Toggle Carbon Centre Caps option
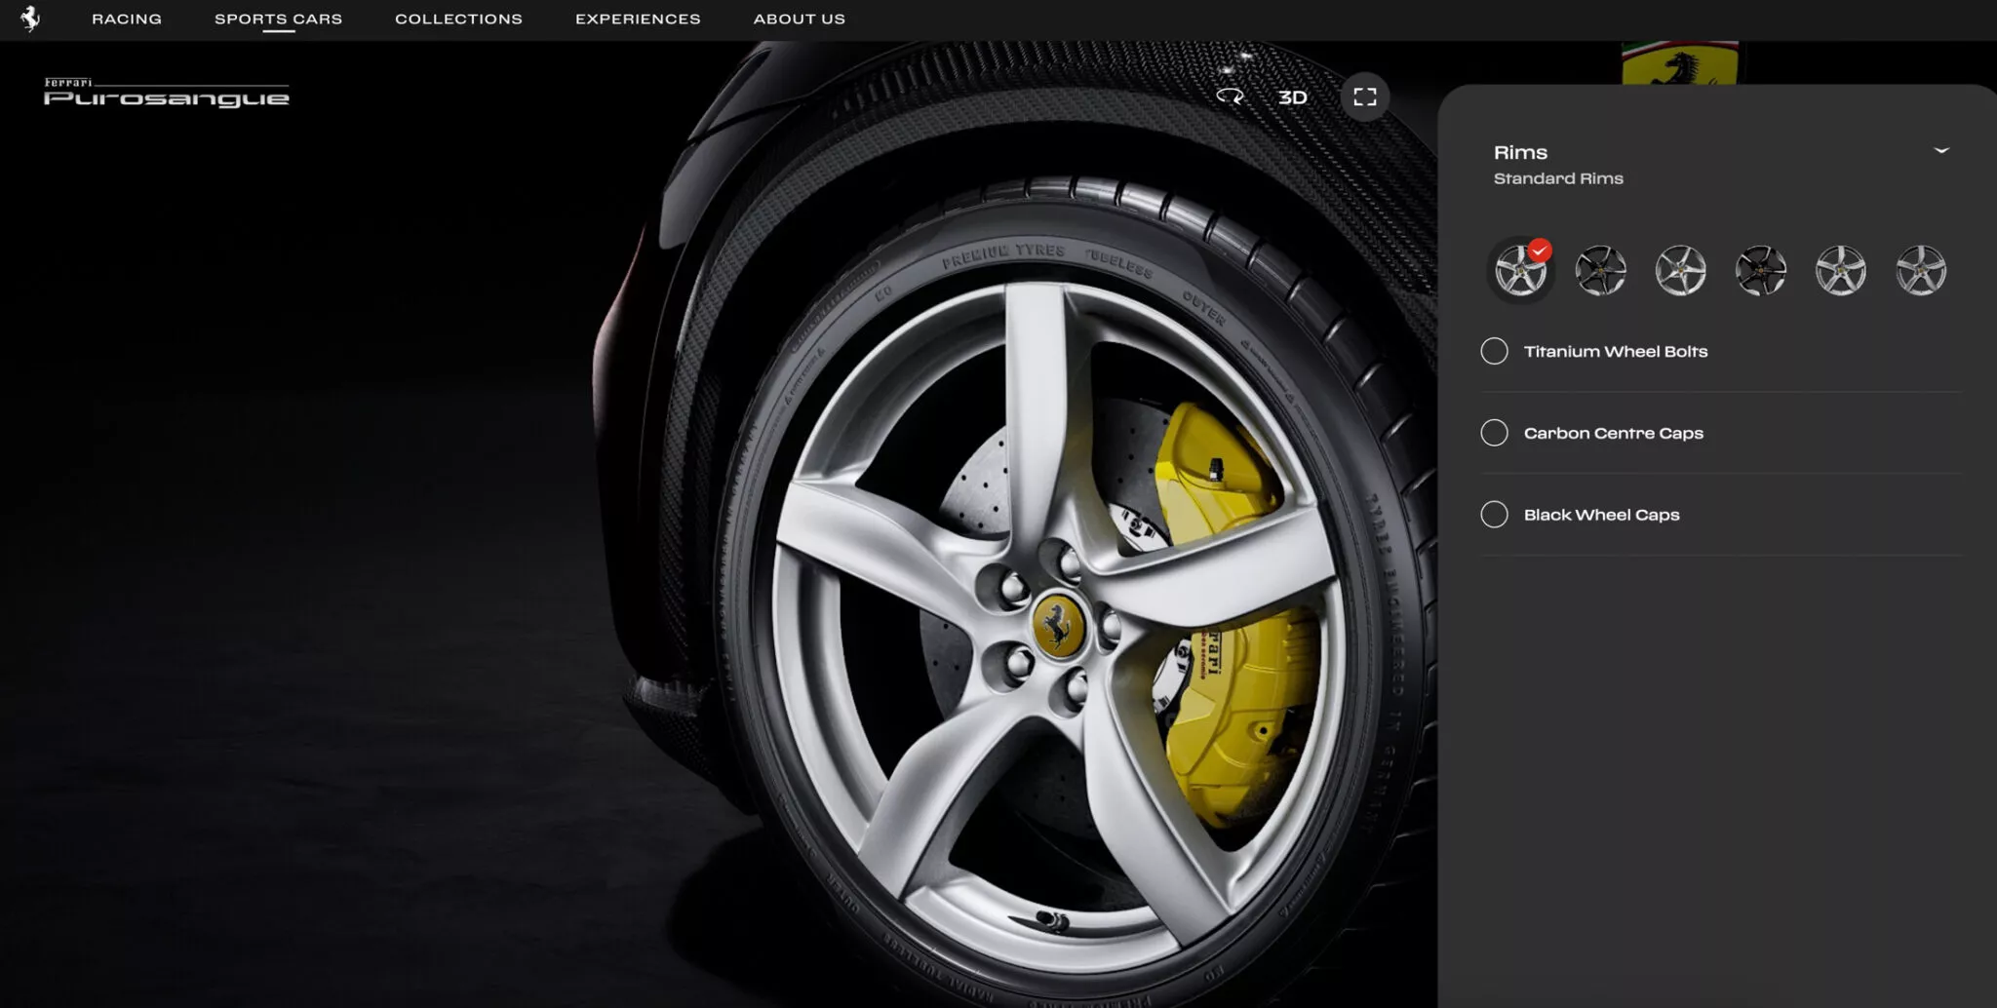Screen dimensions: 1997x1008 [x=1494, y=433]
